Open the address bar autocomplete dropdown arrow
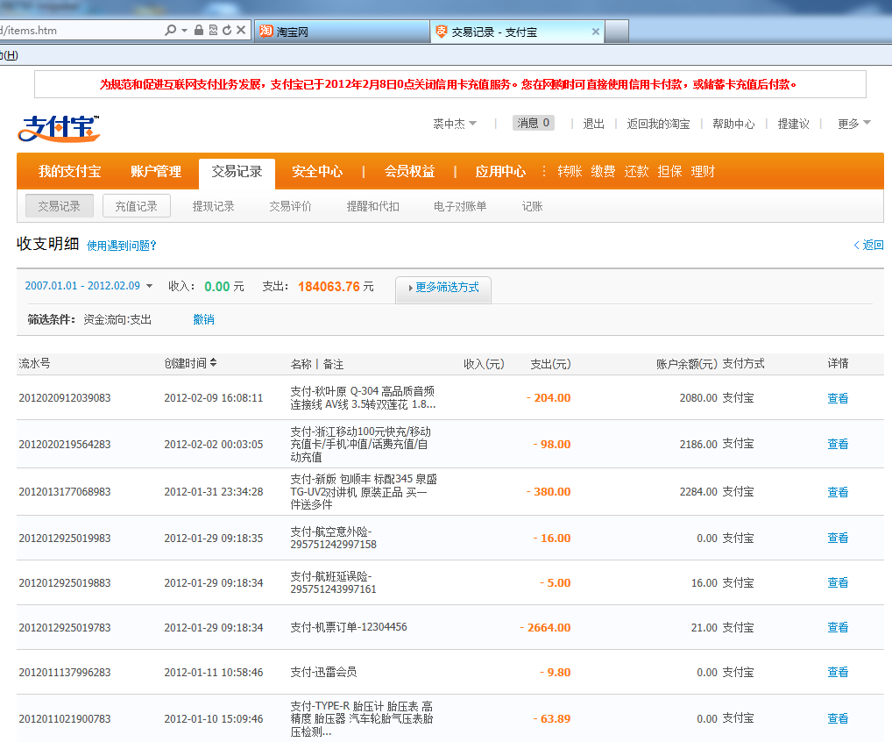The height and width of the screenshot is (742, 892). tap(184, 30)
